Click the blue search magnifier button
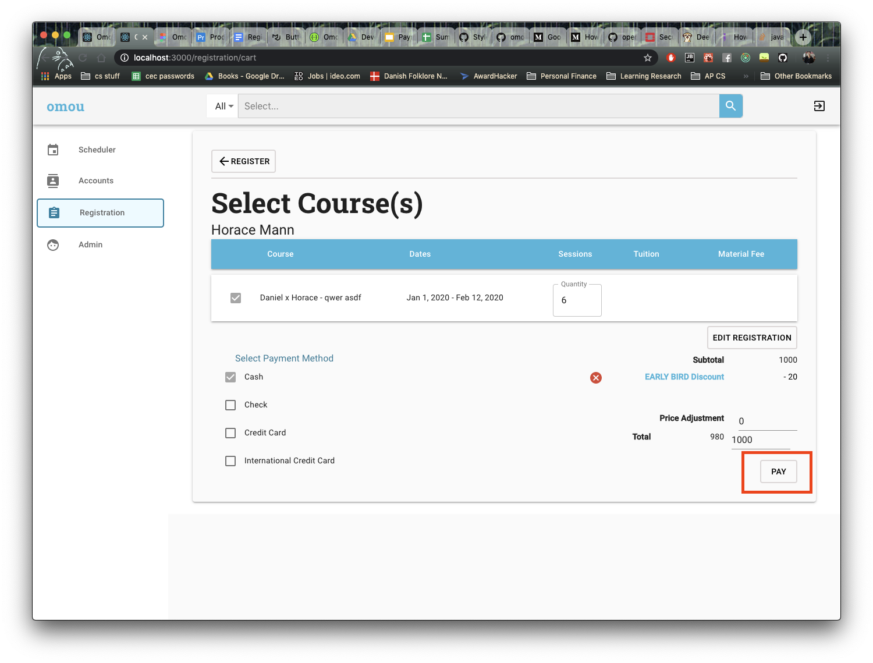Image resolution: width=873 pixels, height=663 pixels. pyautogui.click(x=731, y=106)
